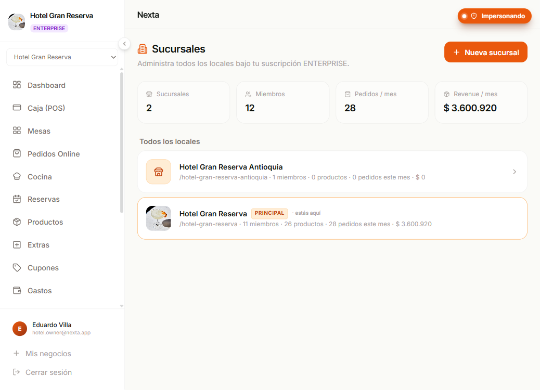This screenshot has width=540, height=390.
Task: Click the Eduardo Villa avatar circle
Action: point(20,329)
